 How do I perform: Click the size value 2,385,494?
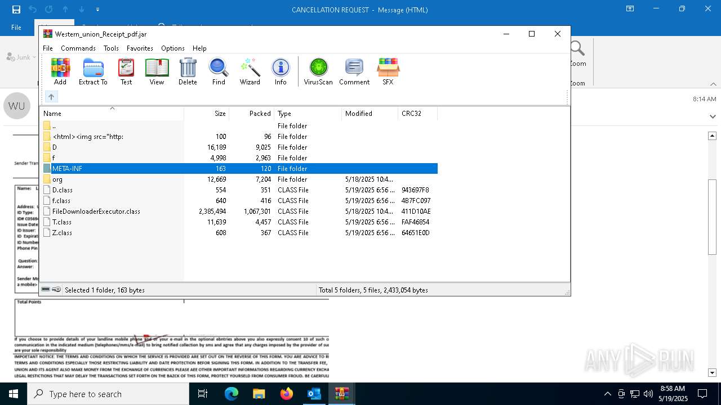[x=212, y=211]
